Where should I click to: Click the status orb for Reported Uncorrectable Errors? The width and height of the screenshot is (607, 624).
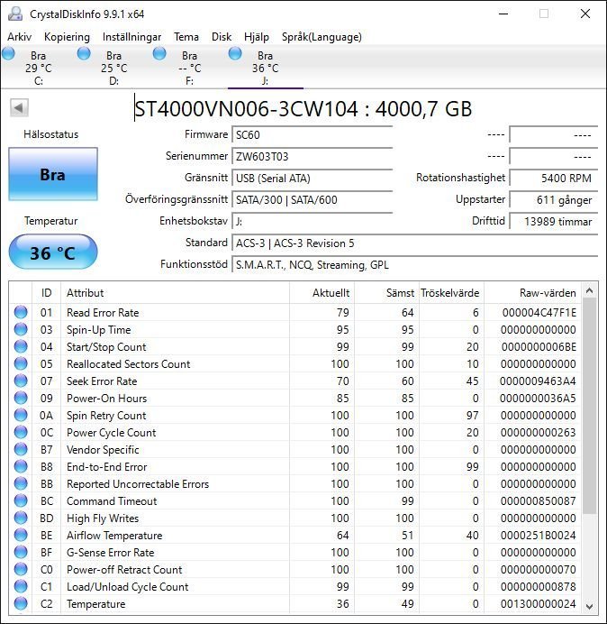pyautogui.click(x=21, y=483)
